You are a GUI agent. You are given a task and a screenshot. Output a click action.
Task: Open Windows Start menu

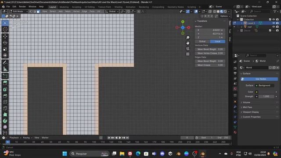point(65,154)
